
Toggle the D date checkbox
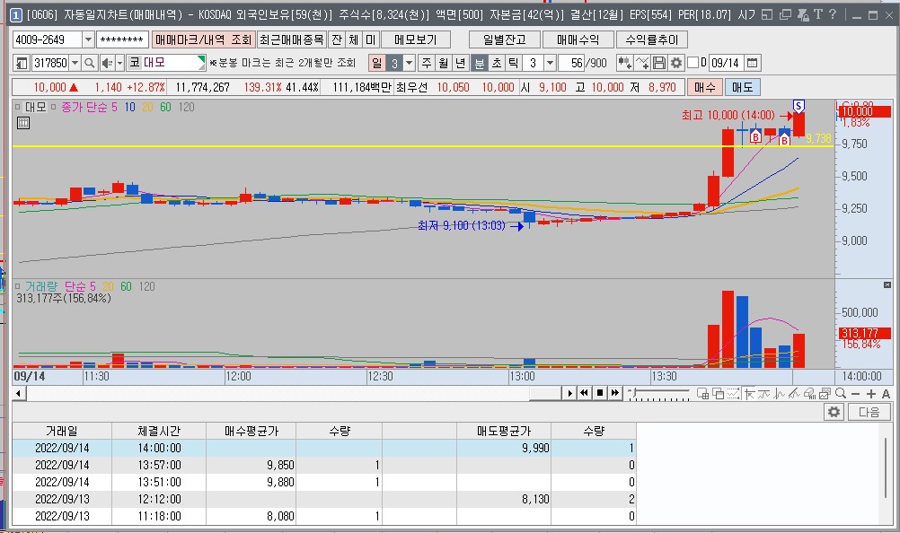(x=693, y=62)
